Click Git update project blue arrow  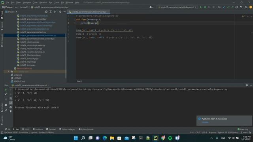coord(224,7)
